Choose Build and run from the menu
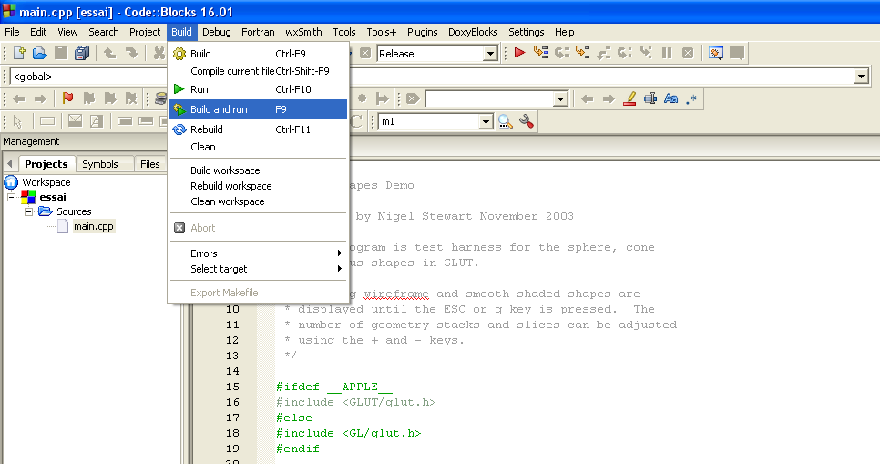 point(258,109)
